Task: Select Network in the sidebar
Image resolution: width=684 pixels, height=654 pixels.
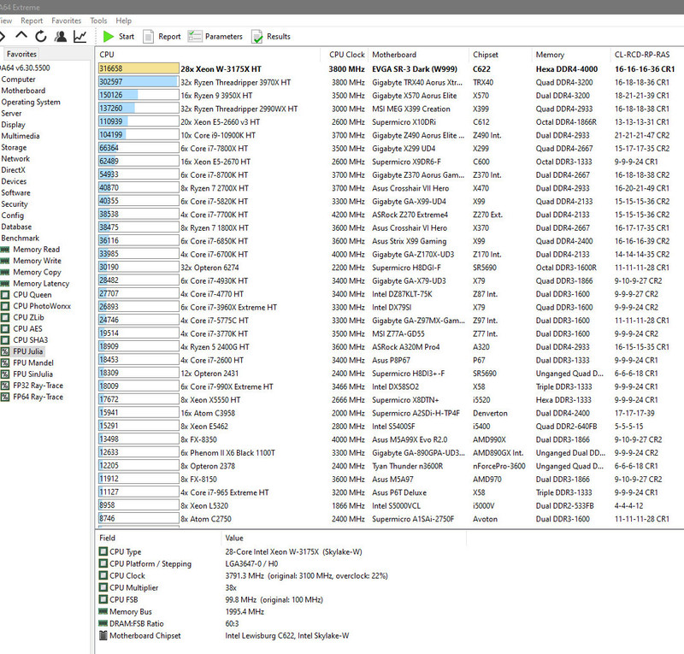Action: pos(15,159)
